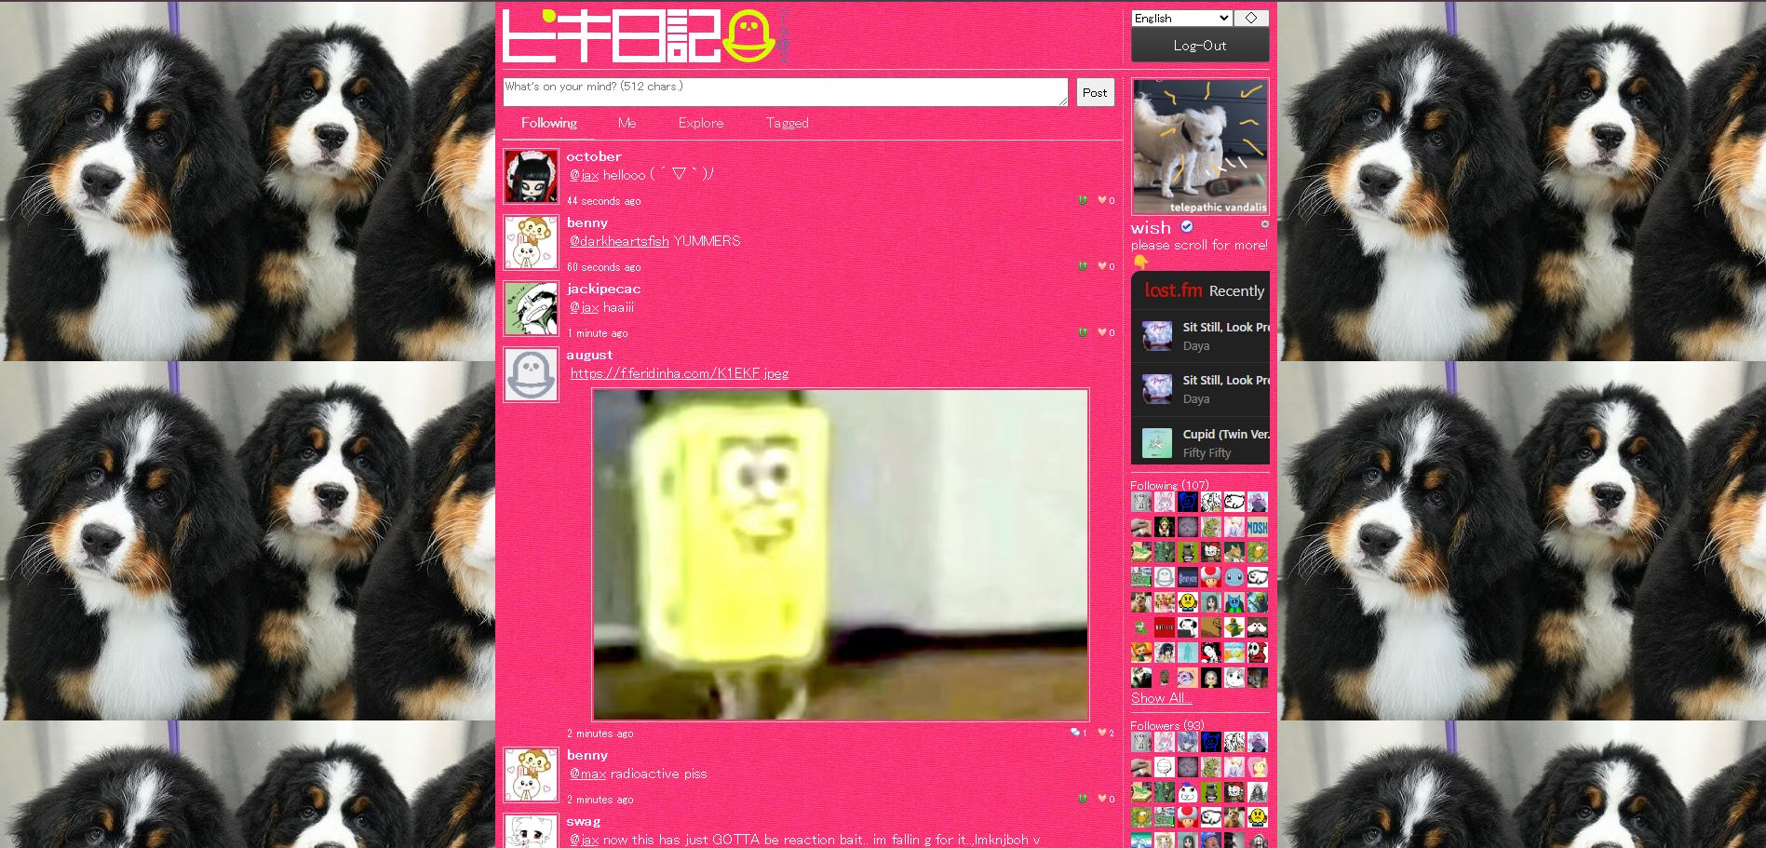Click the diamond button beside the language selector

[1251, 18]
